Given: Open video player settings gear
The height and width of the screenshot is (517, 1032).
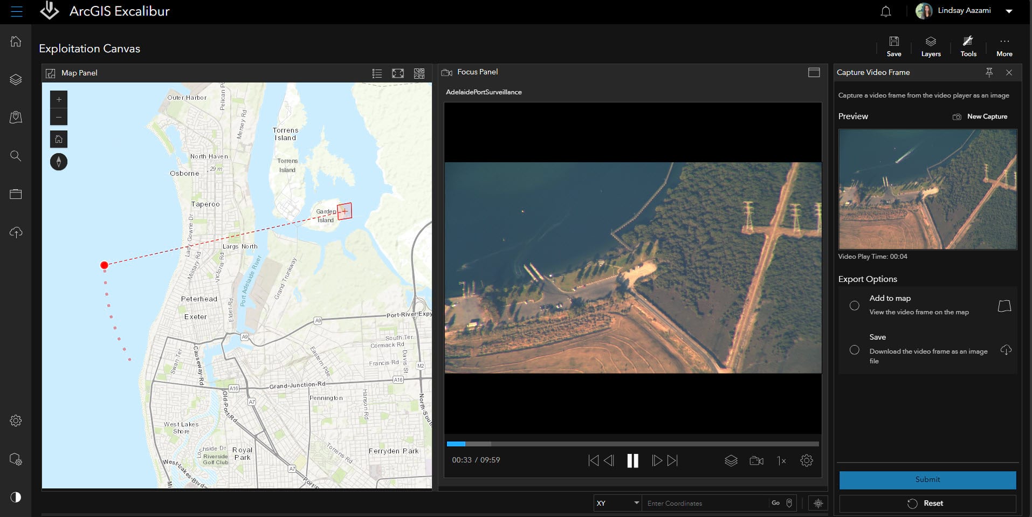Looking at the screenshot, I should (x=806, y=460).
